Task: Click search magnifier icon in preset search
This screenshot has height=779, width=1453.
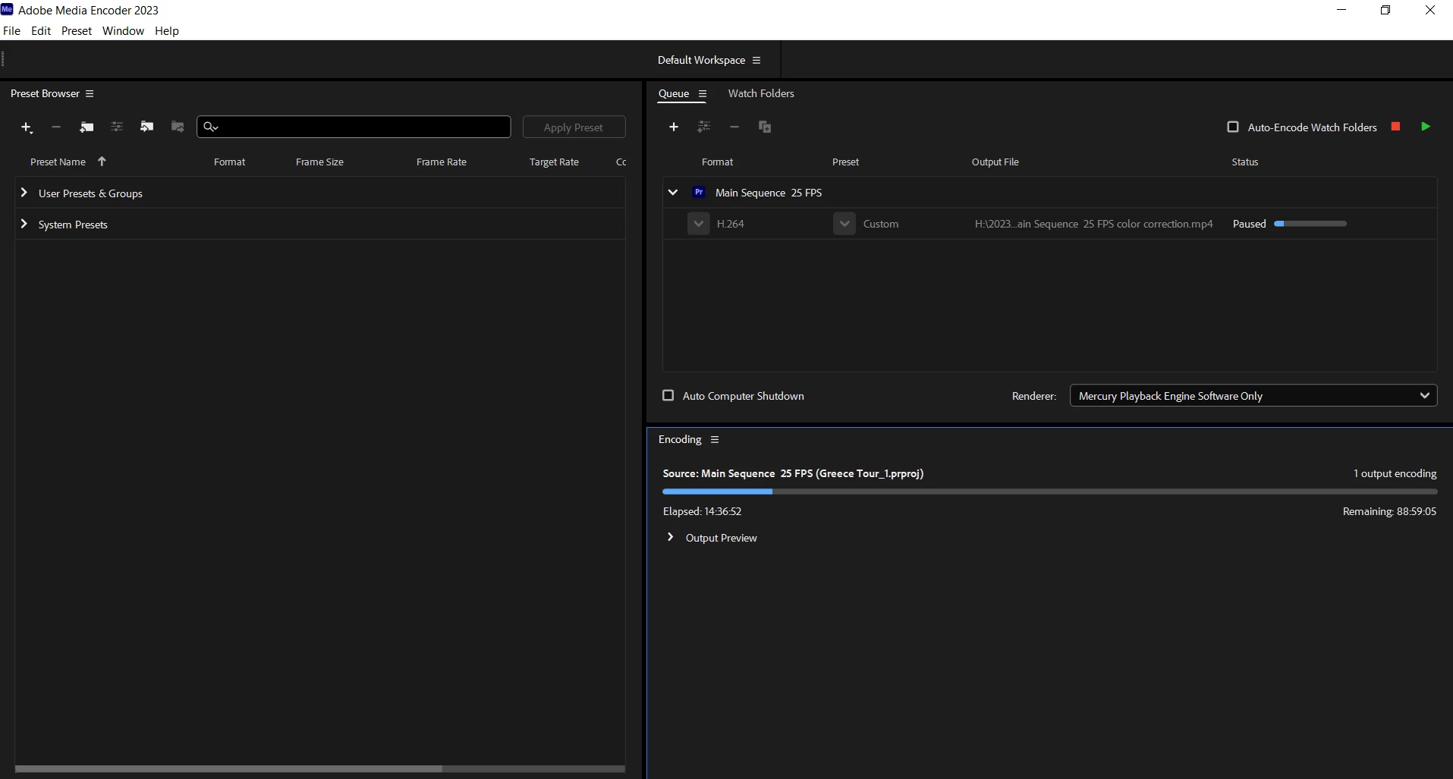Action: [x=211, y=127]
